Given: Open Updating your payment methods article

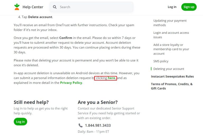Looking at the screenshot, I should (170, 23).
